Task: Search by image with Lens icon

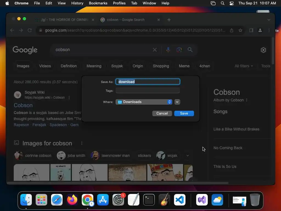Action: (179, 50)
